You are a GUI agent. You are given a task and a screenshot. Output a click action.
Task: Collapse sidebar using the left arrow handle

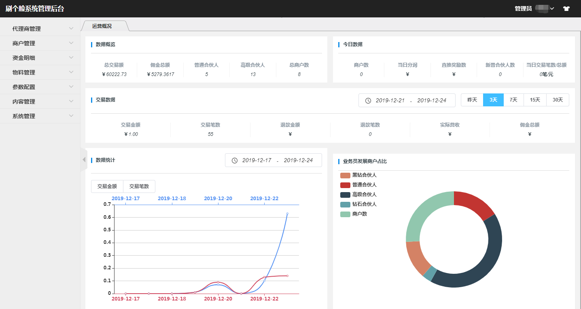(84, 160)
